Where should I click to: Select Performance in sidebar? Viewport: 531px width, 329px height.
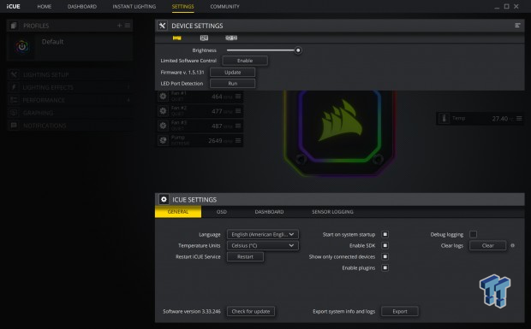[x=69, y=100]
